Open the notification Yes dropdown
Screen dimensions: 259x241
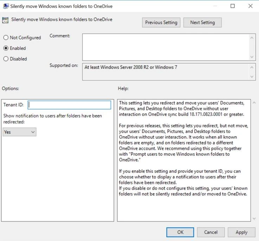19,132
